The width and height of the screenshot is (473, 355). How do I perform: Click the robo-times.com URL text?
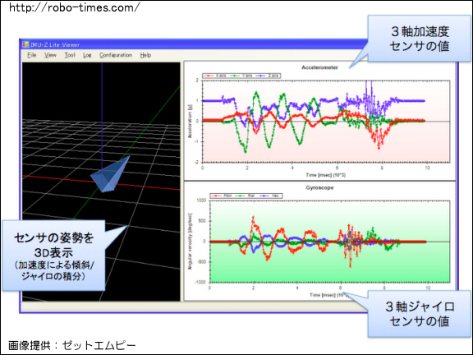click(x=75, y=7)
